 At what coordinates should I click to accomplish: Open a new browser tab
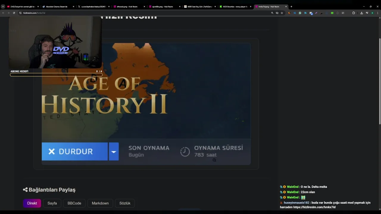[291, 7]
